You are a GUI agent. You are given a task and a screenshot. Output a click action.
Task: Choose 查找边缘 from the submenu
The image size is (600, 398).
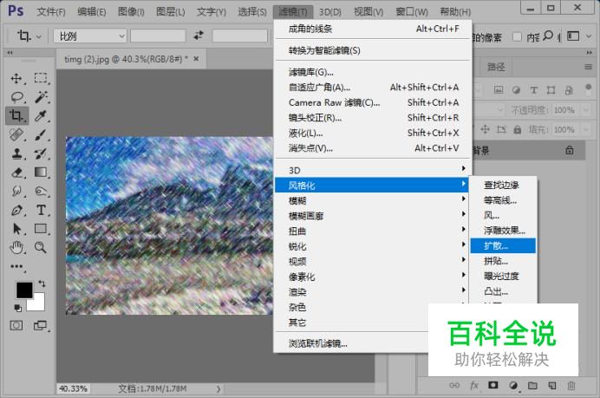pos(503,185)
